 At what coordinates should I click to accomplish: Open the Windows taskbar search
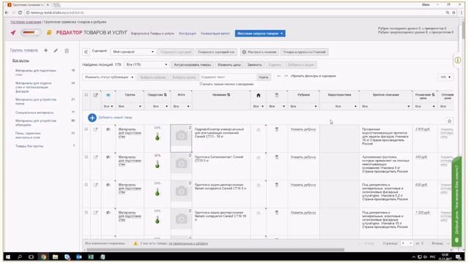[20, 256]
